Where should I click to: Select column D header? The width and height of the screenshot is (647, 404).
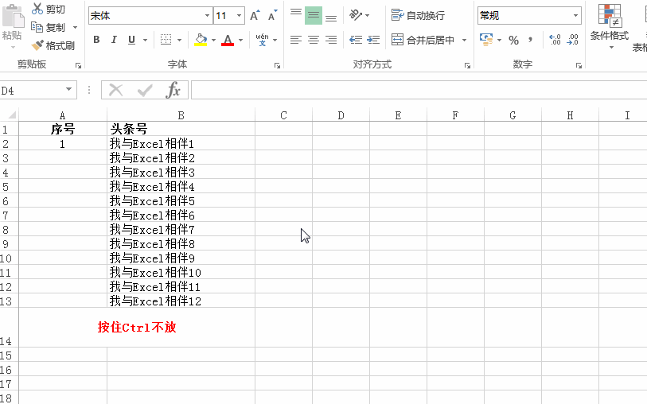point(341,115)
